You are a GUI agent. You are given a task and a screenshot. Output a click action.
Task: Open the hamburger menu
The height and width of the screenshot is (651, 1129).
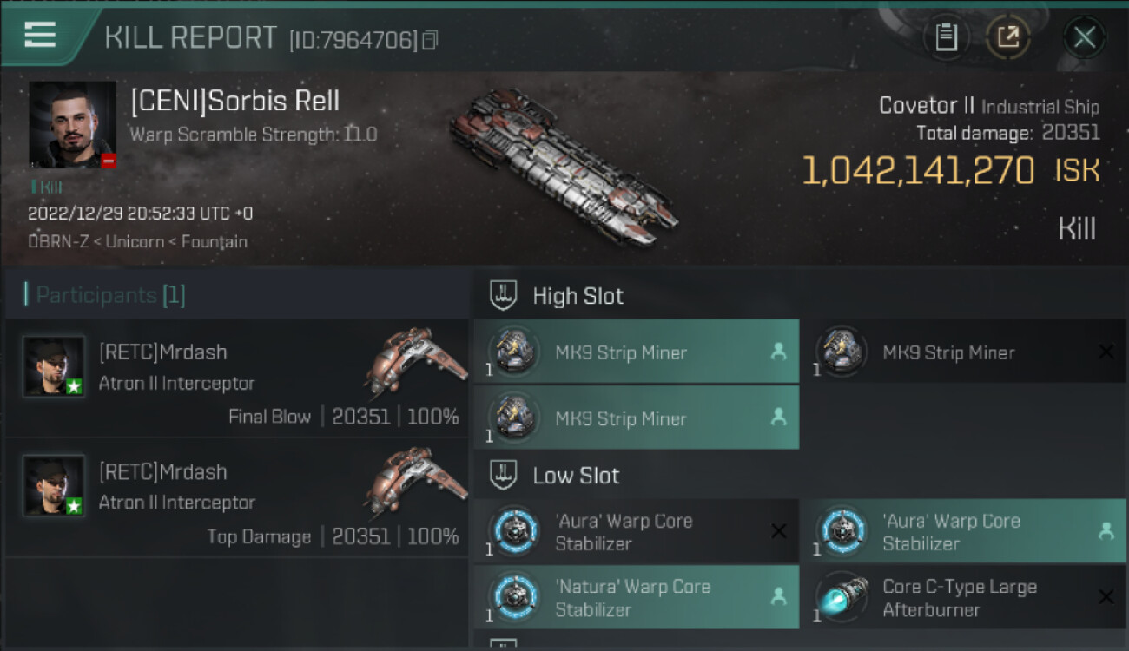click(41, 35)
